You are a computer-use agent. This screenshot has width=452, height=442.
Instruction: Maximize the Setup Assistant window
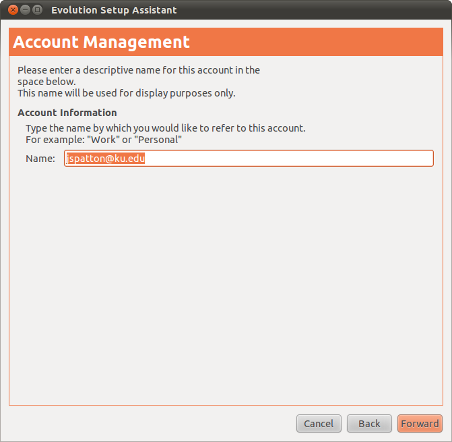pyautogui.click(x=37, y=10)
